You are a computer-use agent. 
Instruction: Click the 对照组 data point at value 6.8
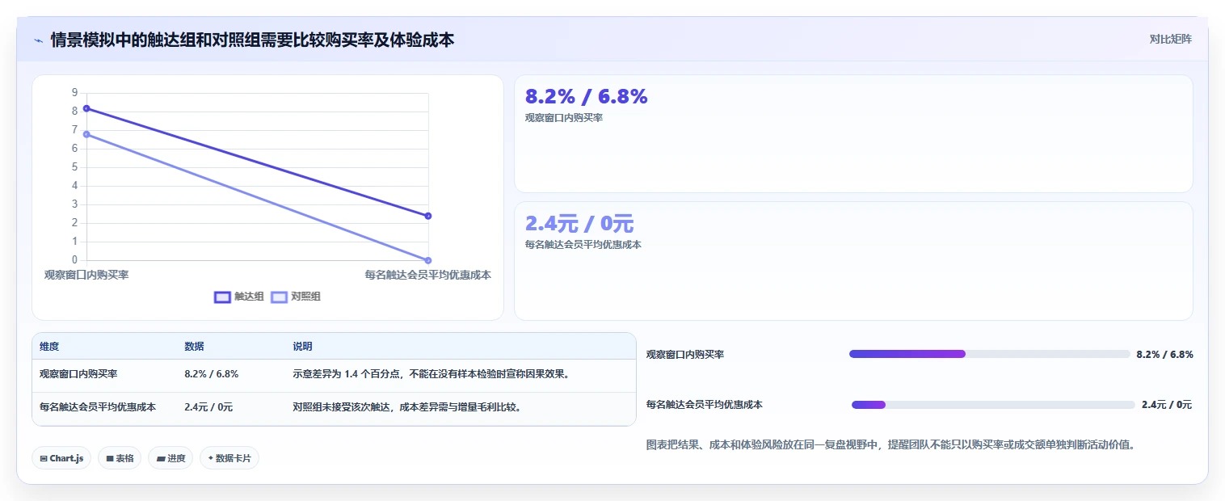86,134
